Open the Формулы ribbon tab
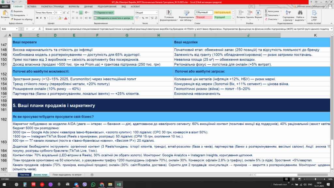 tap(74, 6)
